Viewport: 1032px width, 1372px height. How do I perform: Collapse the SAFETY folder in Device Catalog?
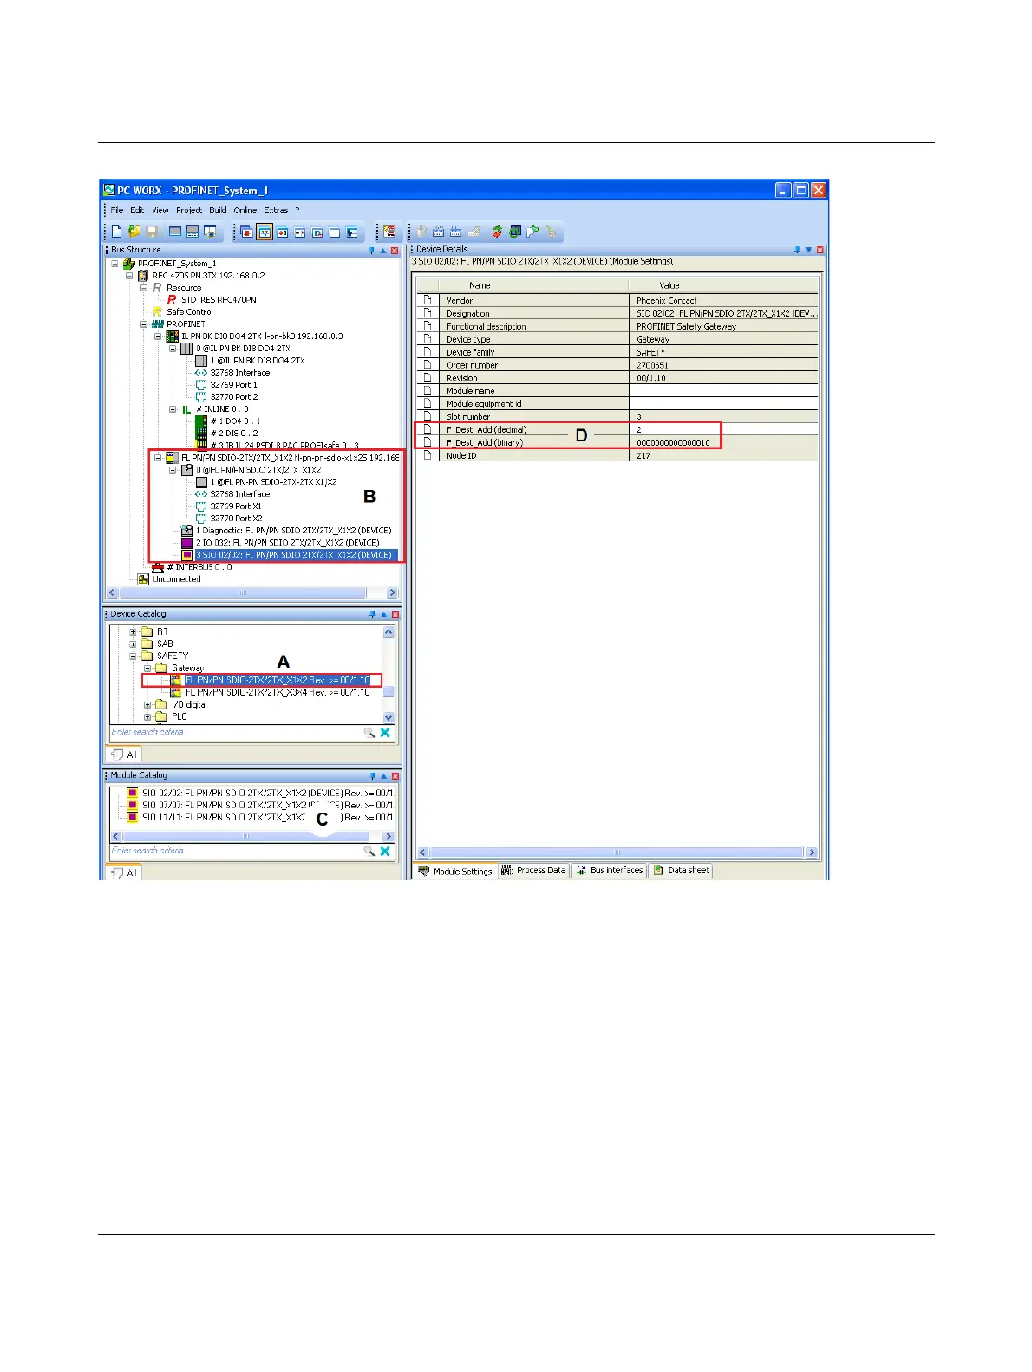[x=133, y=657]
